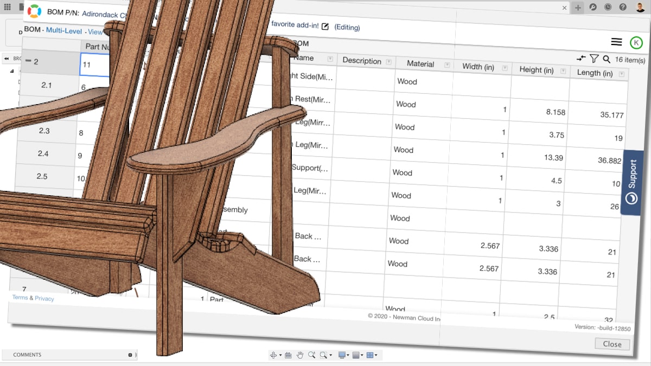Image resolution: width=651 pixels, height=366 pixels.
Task: Click the user profile photo
Action: pos(641,7)
